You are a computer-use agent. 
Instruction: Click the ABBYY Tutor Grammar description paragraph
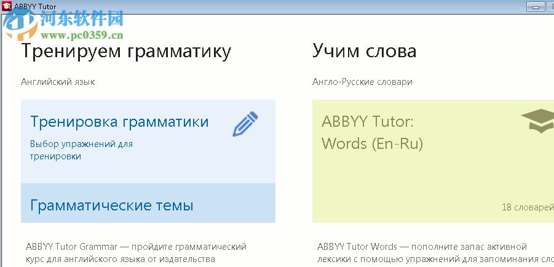[136, 252]
